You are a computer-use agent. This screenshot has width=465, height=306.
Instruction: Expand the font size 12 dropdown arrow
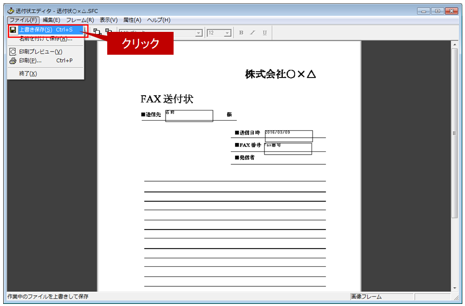(228, 33)
